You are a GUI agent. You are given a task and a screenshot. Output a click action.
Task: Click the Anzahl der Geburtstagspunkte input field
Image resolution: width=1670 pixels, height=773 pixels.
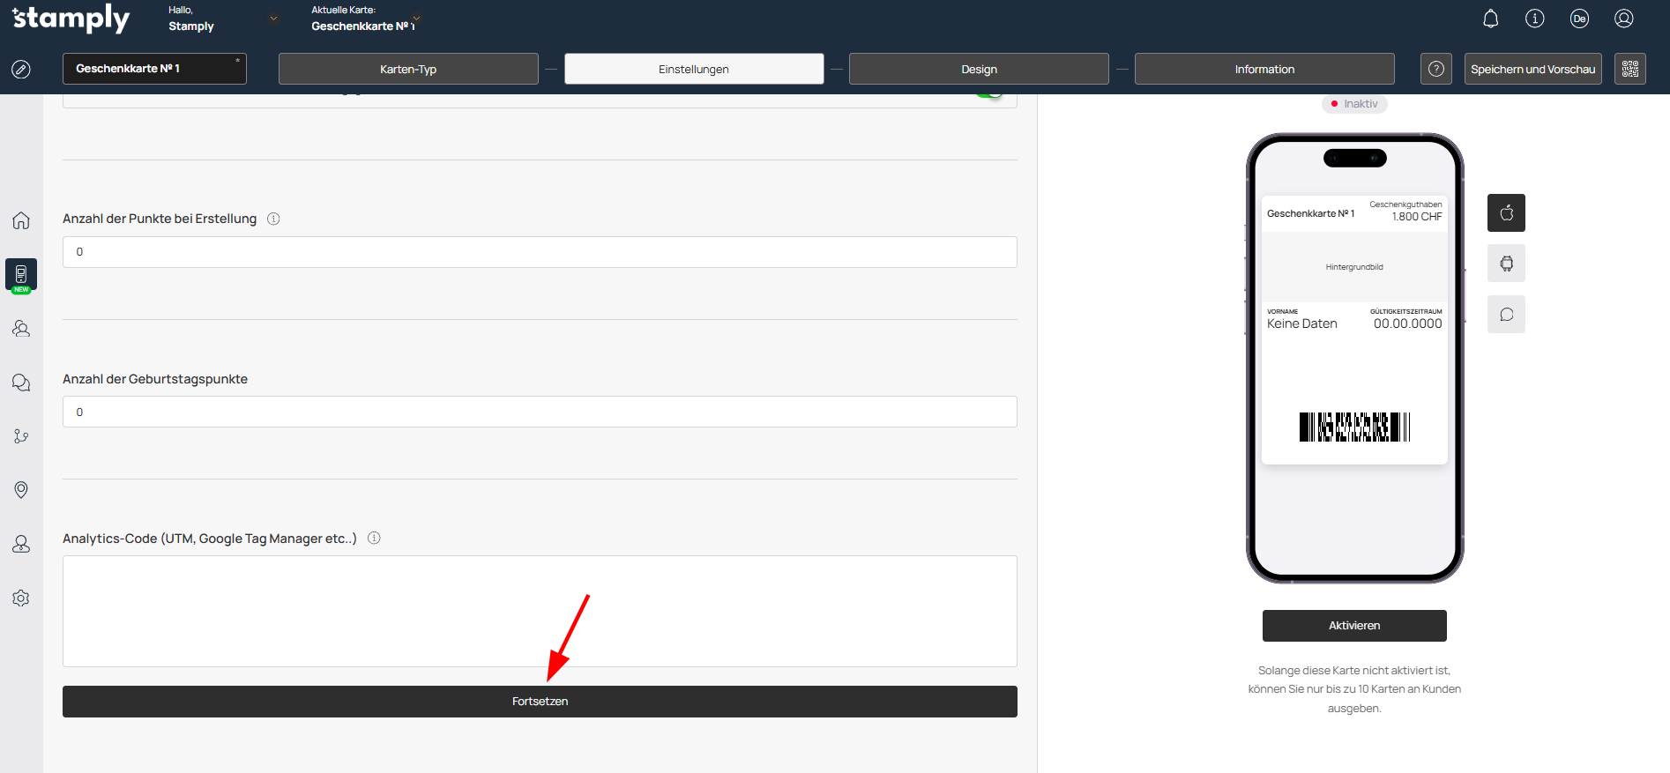(x=540, y=412)
